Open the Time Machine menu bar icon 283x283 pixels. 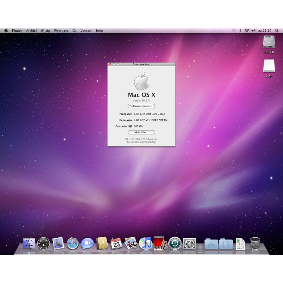coord(233,31)
